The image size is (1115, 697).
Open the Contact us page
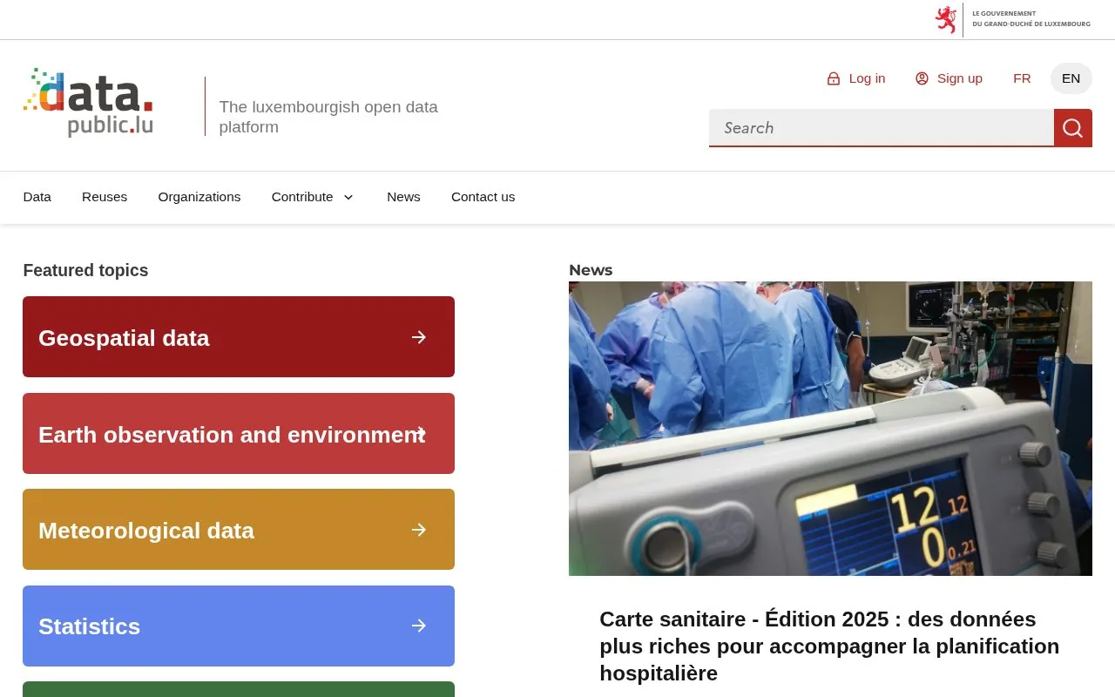(483, 197)
